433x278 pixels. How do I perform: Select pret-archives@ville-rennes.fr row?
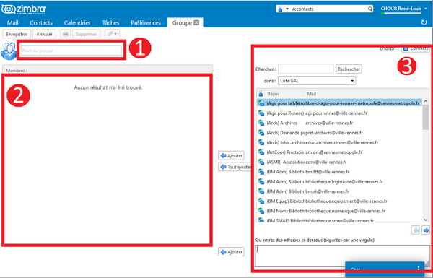[x=339, y=133]
